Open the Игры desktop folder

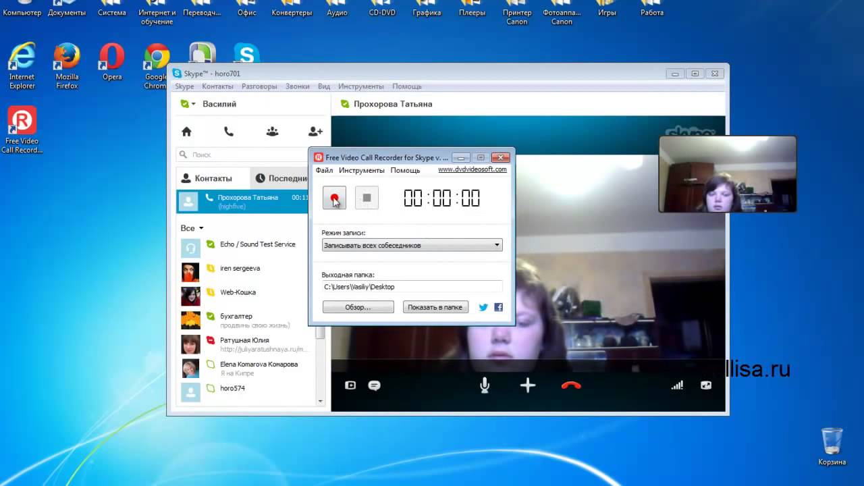[x=607, y=9]
